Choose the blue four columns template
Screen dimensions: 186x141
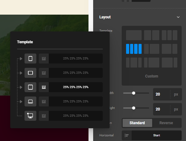134,49
